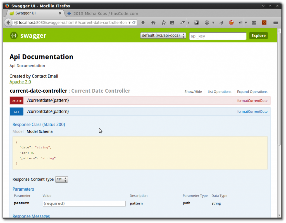Switch to the Model tab
Screen dimensions: 286x223
point(18,131)
